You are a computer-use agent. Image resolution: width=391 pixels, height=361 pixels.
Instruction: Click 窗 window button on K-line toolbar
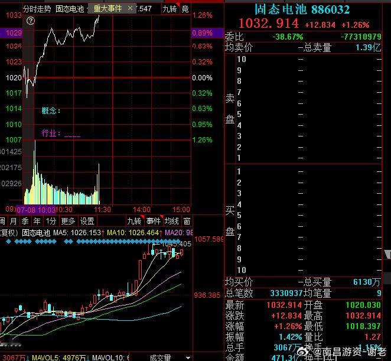point(187,221)
